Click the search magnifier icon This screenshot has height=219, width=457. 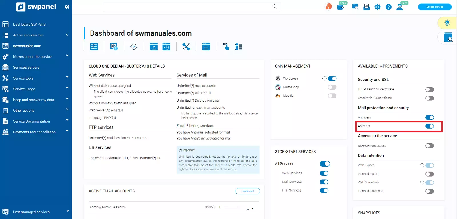[x=275, y=7]
